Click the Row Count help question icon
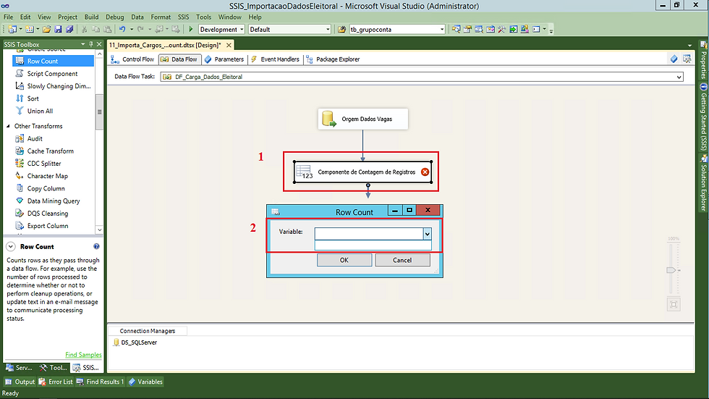 point(96,246)
